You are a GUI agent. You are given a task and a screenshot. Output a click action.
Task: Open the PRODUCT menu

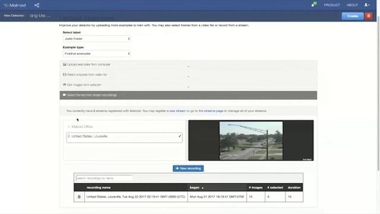(x=332, y=5)
